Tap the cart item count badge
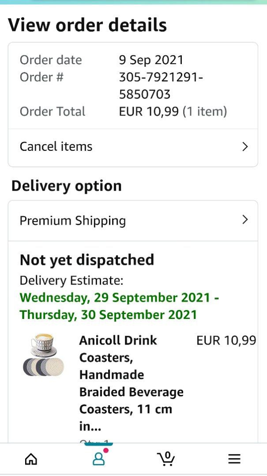 [168, 455]
